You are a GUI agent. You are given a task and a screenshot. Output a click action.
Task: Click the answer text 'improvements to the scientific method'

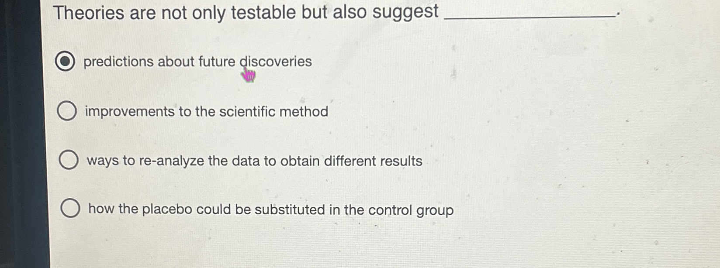point(205,111)
